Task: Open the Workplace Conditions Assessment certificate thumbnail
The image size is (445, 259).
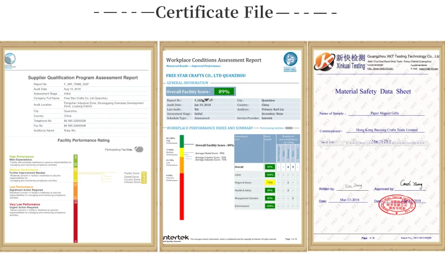Action: (x=233, y=146)
